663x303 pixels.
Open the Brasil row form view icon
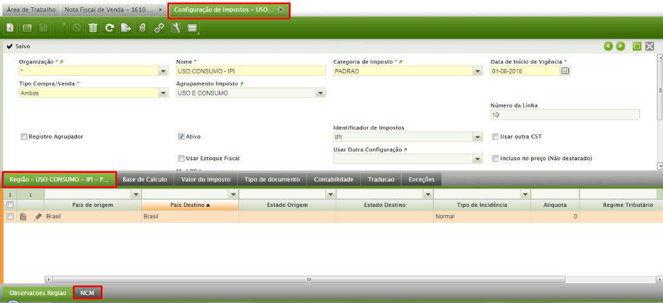tap(24, 217)
